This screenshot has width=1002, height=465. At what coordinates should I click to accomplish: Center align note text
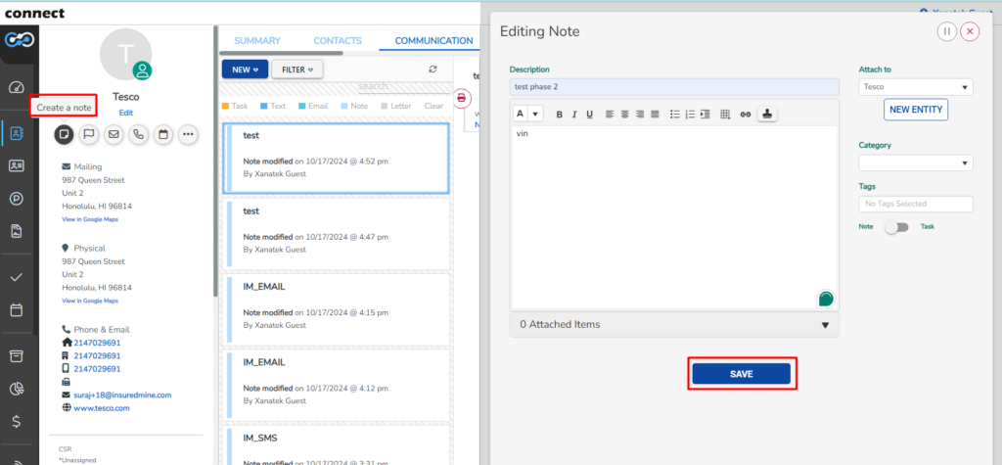click(624, 114)
